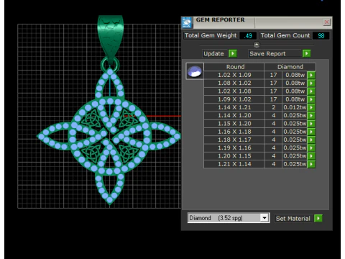Select size cell 1.20 X 1.15
This screenshot has width=345, height=259.
(x=234, y=156)
